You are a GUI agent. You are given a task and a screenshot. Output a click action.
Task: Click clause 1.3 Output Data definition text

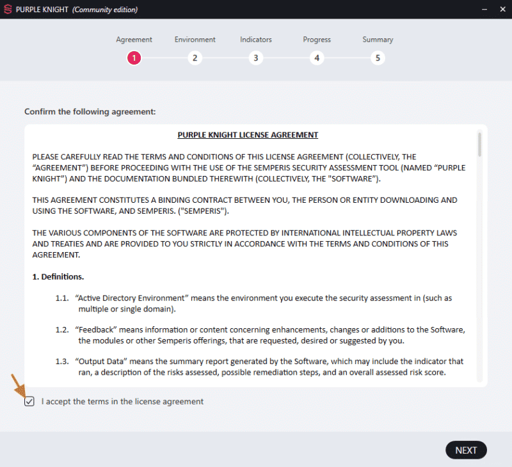click(259, 367)
